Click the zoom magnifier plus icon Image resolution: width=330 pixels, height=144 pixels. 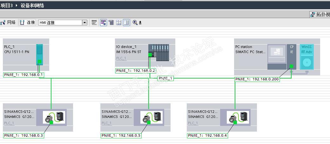(135, 23)
